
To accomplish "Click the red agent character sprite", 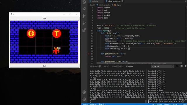I will tap(56, 50).
